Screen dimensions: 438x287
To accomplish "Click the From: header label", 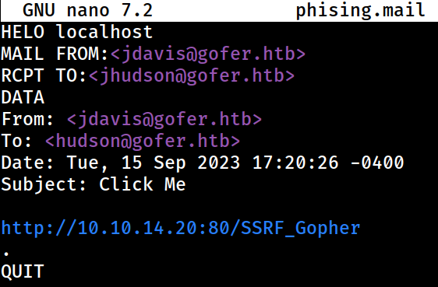I will pos(27,119).
